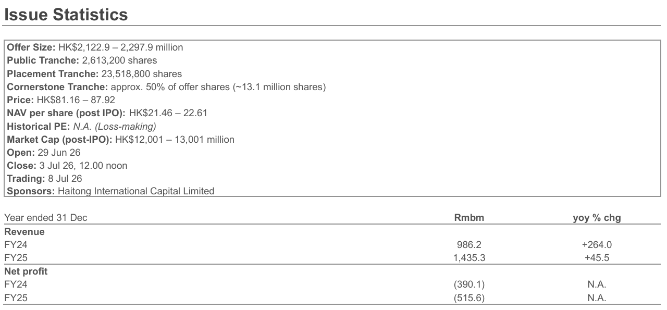Click the Issue Statistics heading
667x310 pixels.
66,15
